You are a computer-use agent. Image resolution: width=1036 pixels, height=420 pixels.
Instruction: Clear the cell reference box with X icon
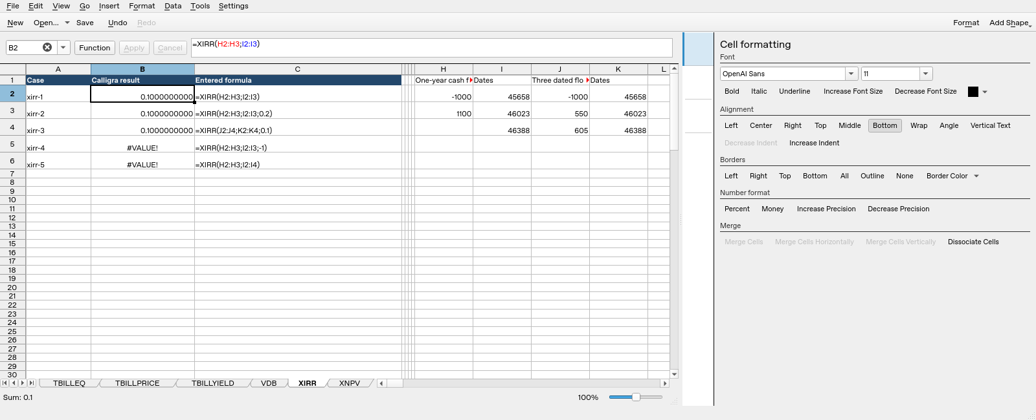click(47, 47)
